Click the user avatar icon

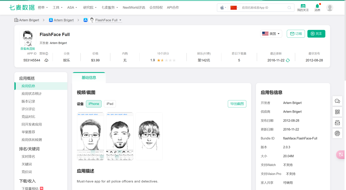330,8
